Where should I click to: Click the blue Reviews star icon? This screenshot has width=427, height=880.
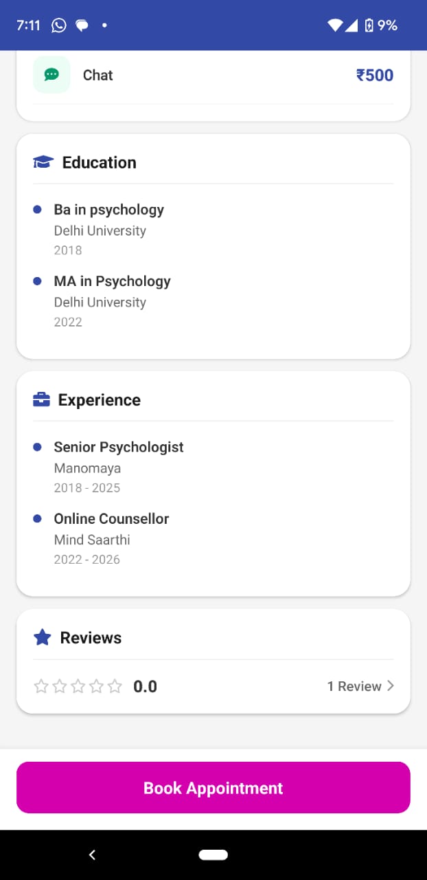click(42, 637)
